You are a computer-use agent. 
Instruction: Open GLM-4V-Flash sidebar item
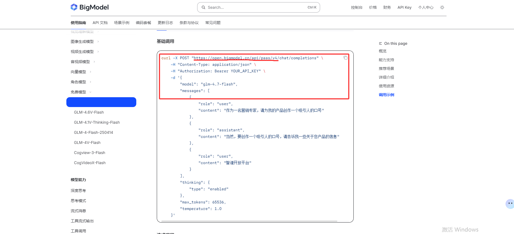coord(87,143)
